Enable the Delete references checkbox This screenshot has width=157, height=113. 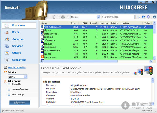[x=9, y=89]
